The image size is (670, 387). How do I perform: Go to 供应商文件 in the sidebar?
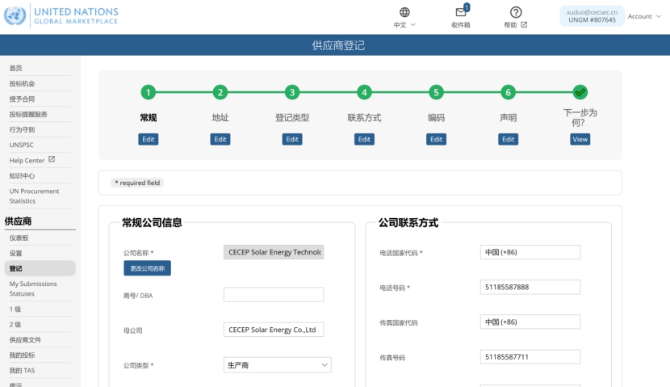tap(25, 340)
